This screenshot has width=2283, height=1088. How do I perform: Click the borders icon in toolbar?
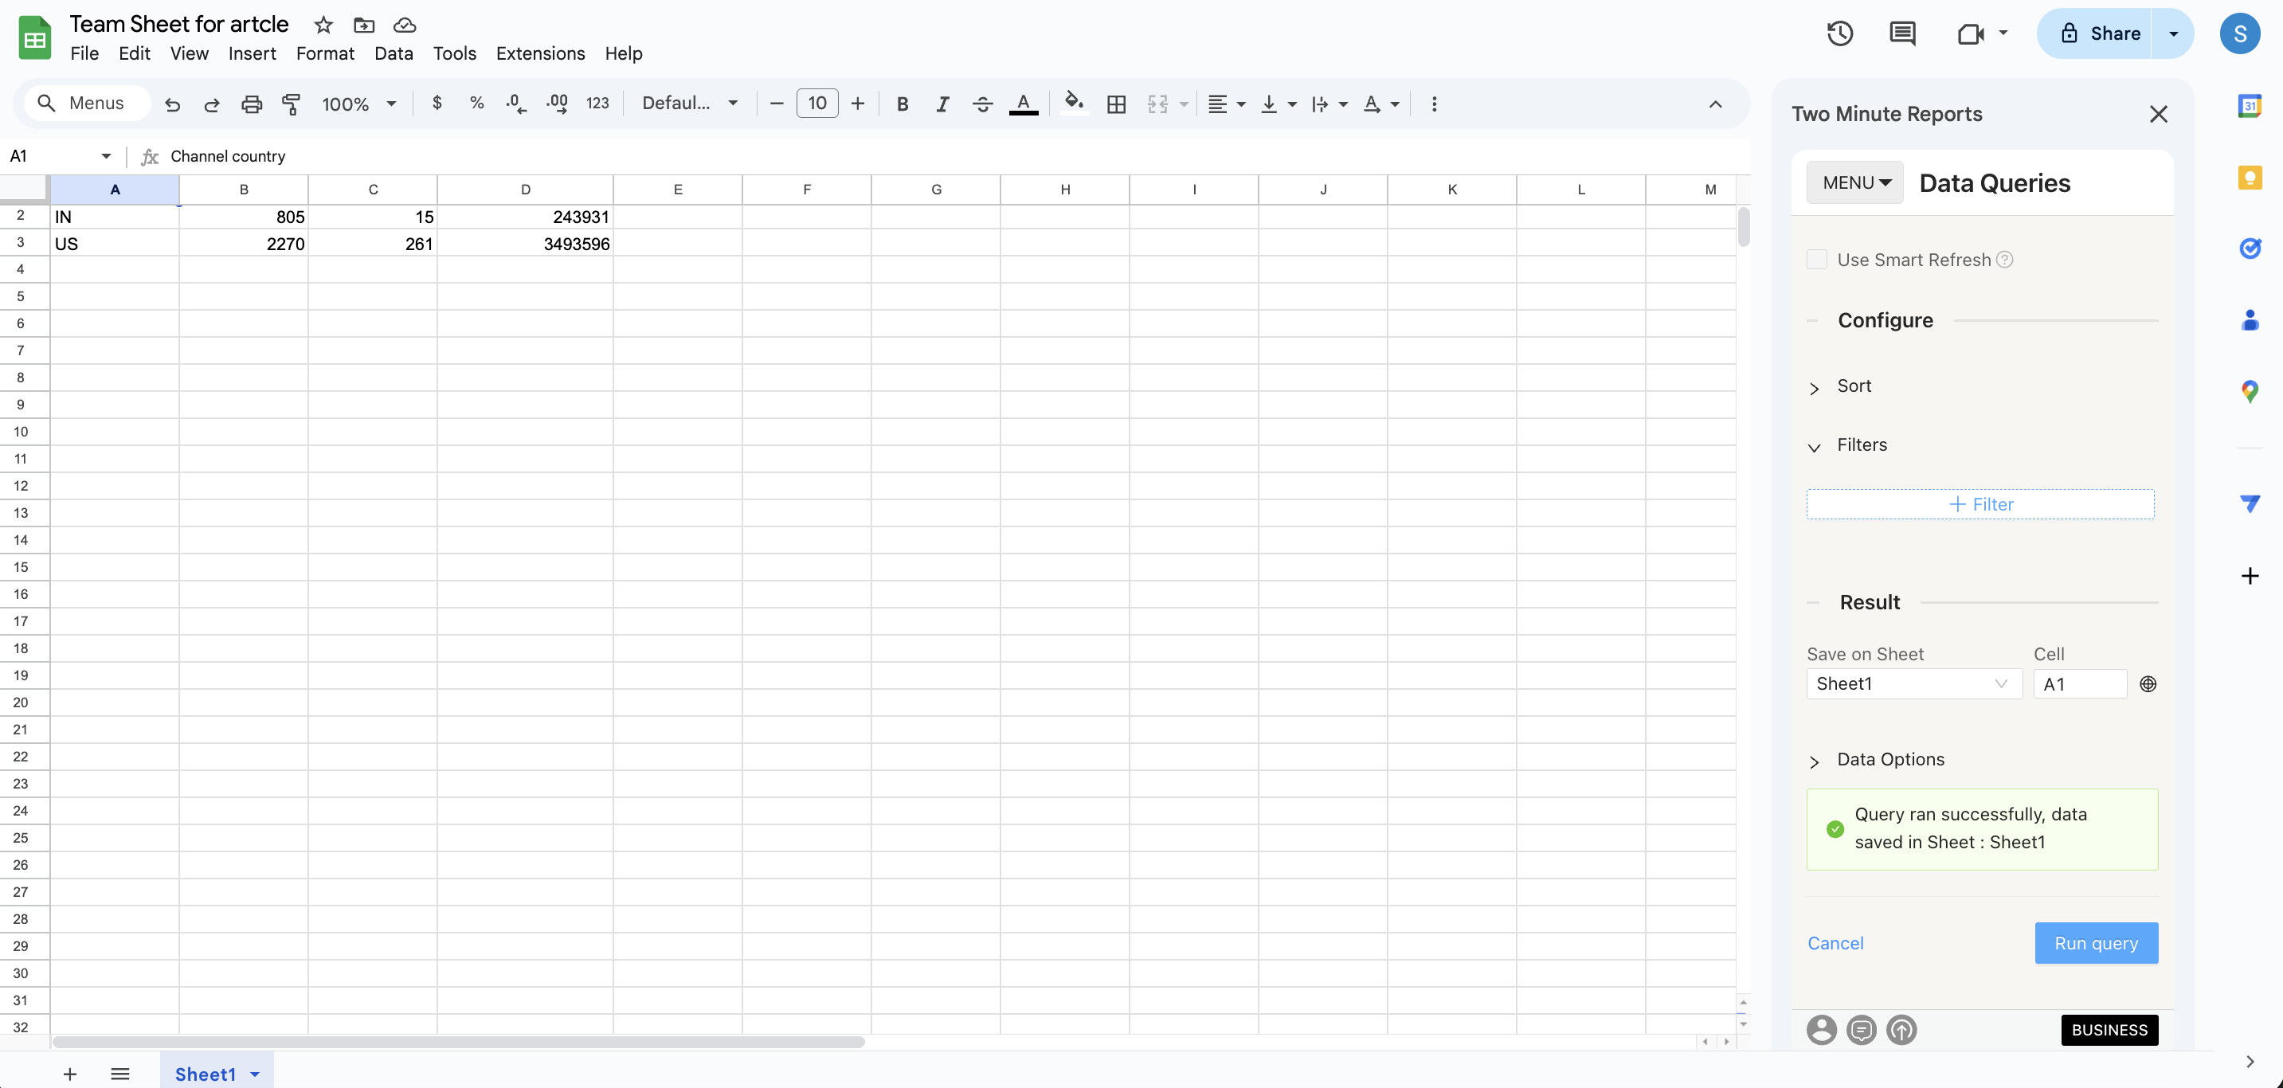tap(1116, 104)
